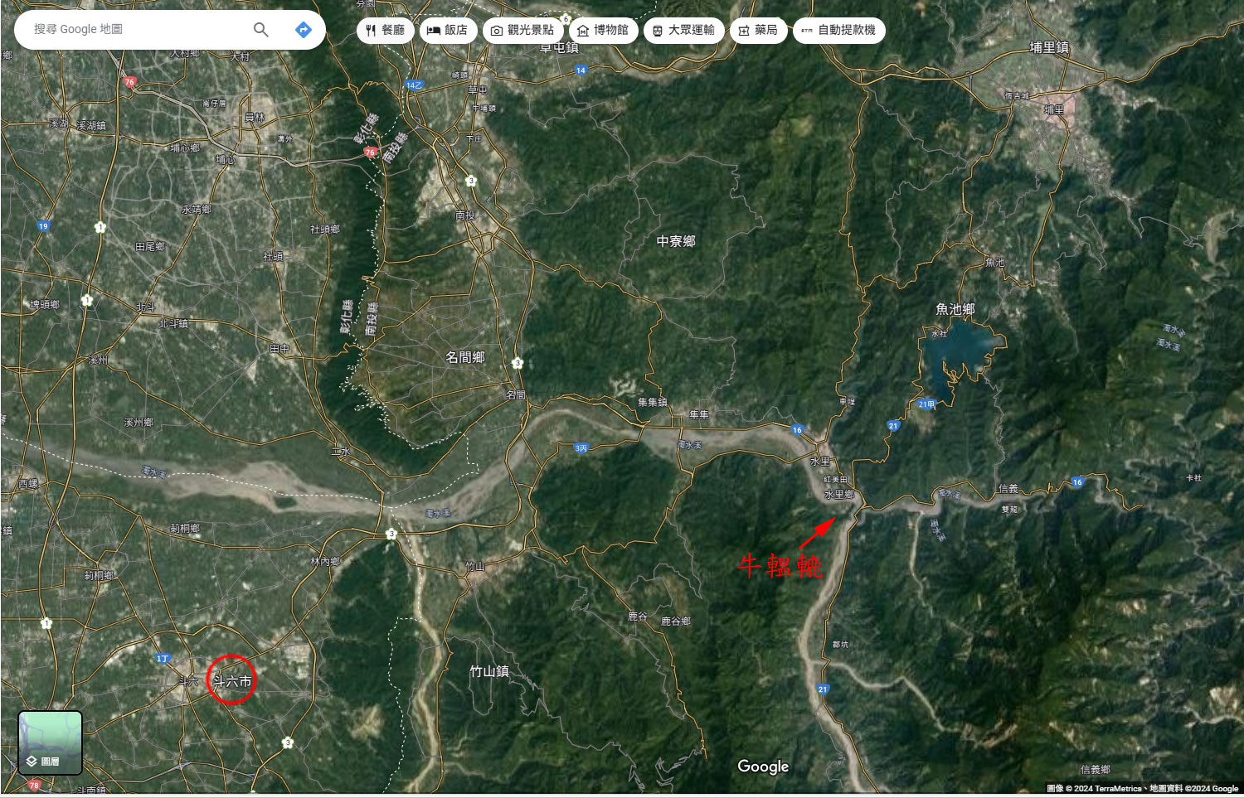This screenshot has height=798, width=1244.
Task: Click the 斗六市 label in red circle
Action: (231, 681)
